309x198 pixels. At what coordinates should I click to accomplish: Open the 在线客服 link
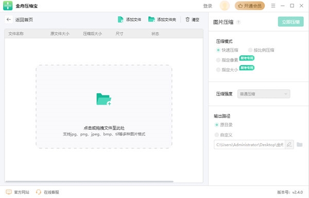51,192
